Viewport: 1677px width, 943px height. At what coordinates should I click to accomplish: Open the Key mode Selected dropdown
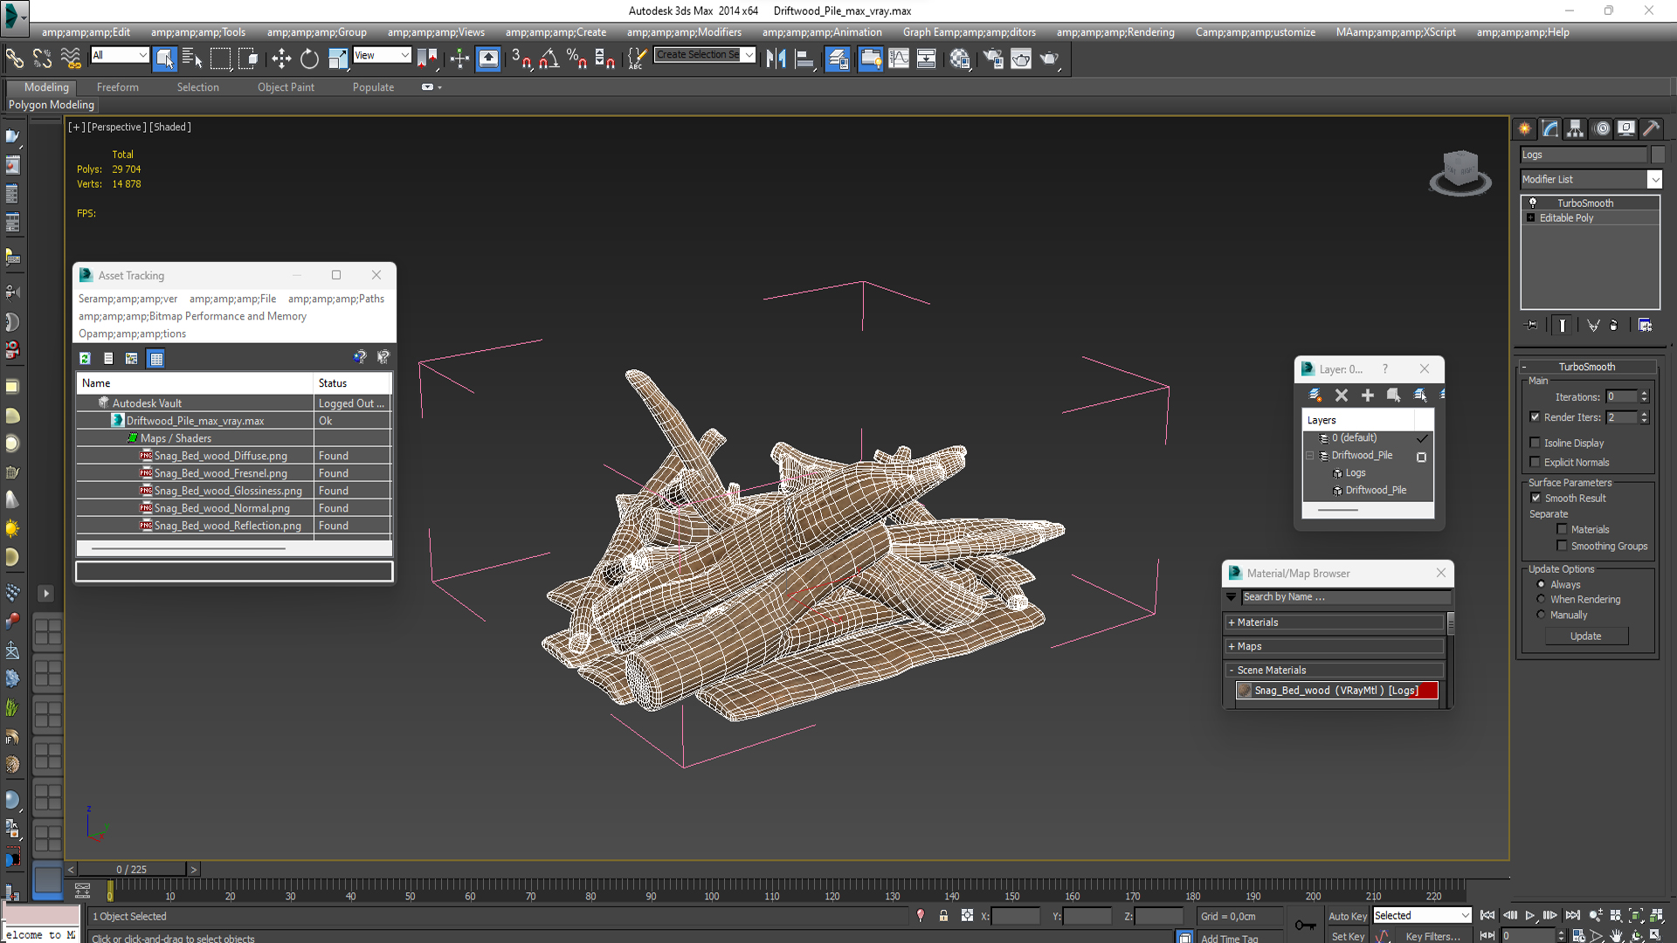point(1422,915)
